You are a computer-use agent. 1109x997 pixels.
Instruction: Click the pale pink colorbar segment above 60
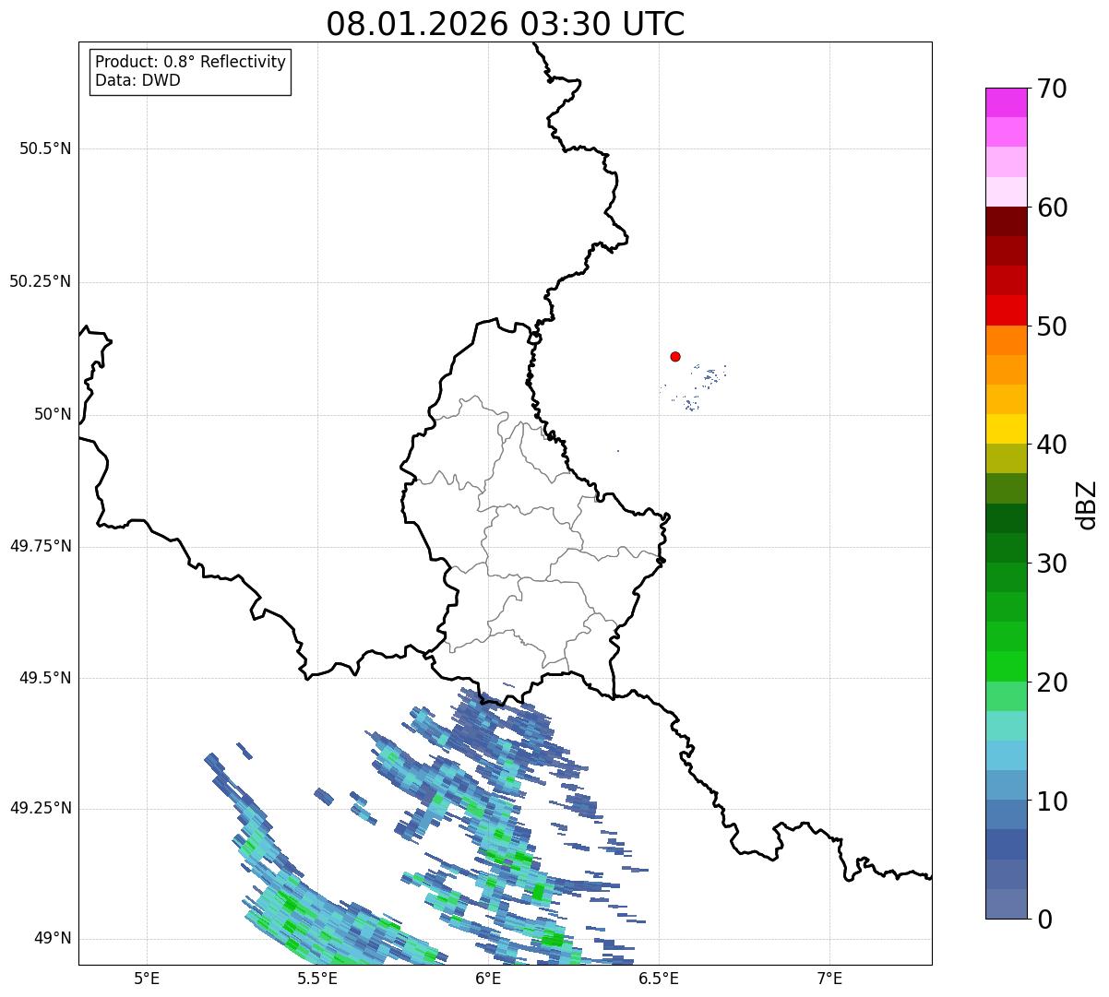[1007, 192]
